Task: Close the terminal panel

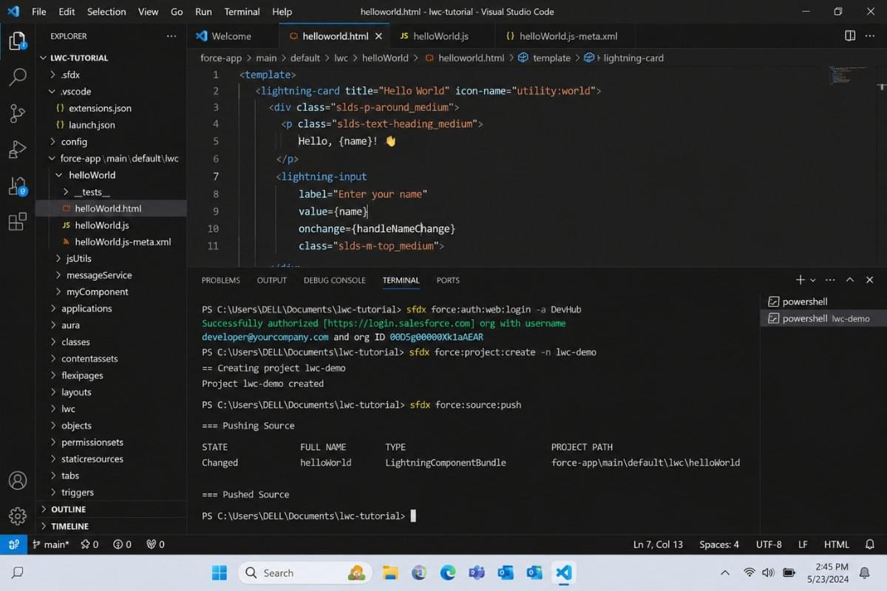Action: click(870, 280)
